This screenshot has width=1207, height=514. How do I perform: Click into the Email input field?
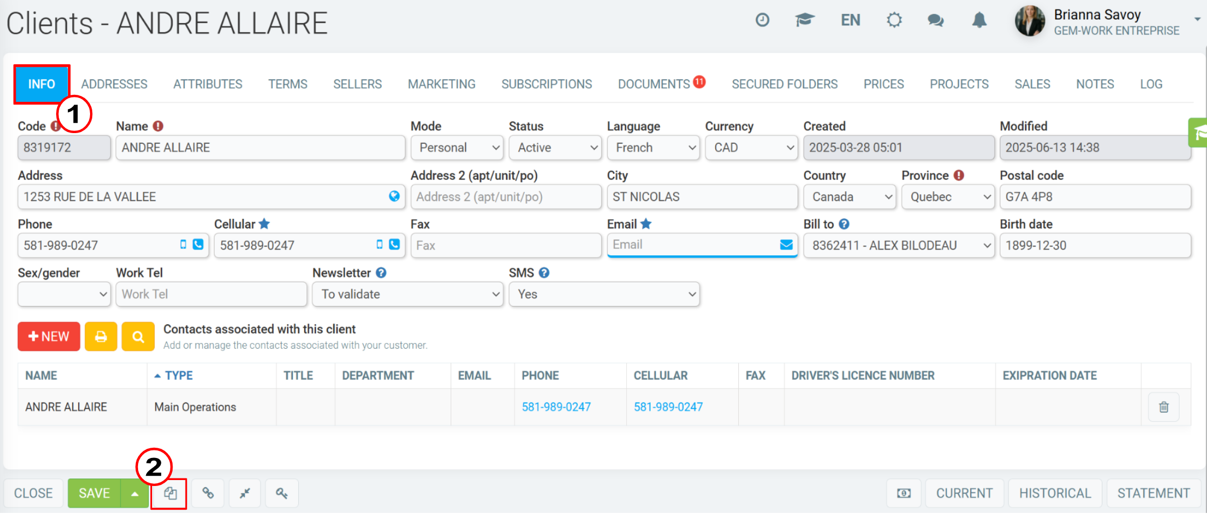tap(693, 245)
